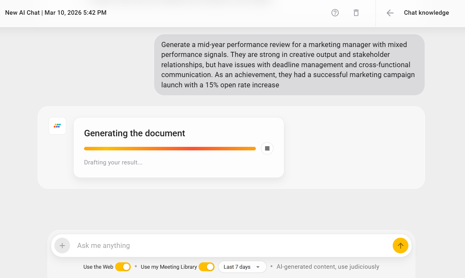Send a message with the yellow arrow
This screenshot has width=465, height=278.
[x=400, y=245]
